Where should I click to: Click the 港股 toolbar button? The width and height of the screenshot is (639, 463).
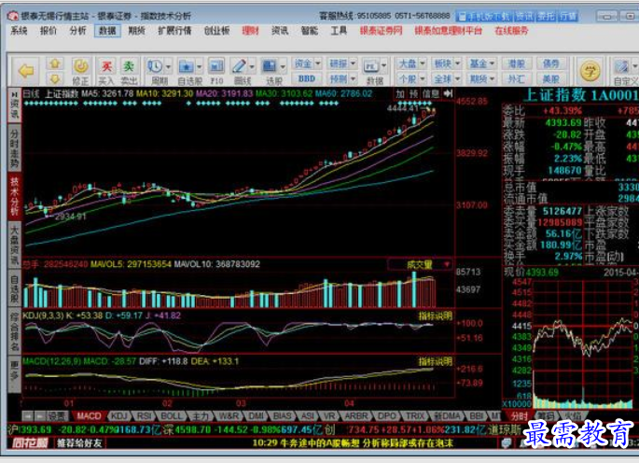point(516,63)
